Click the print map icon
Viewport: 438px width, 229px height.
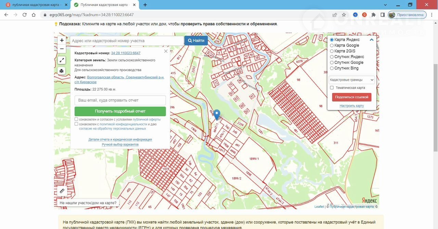tap(62, 71)
